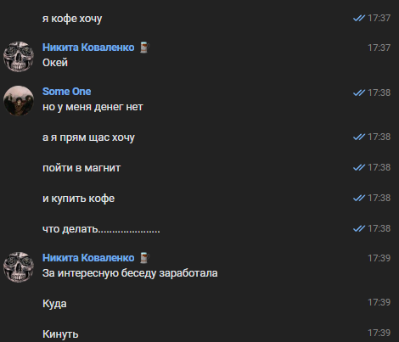Screen dimensions: 399x342
Task: Click skull avatar beside 'За интересную беседу заработала'
Action: 19,267
